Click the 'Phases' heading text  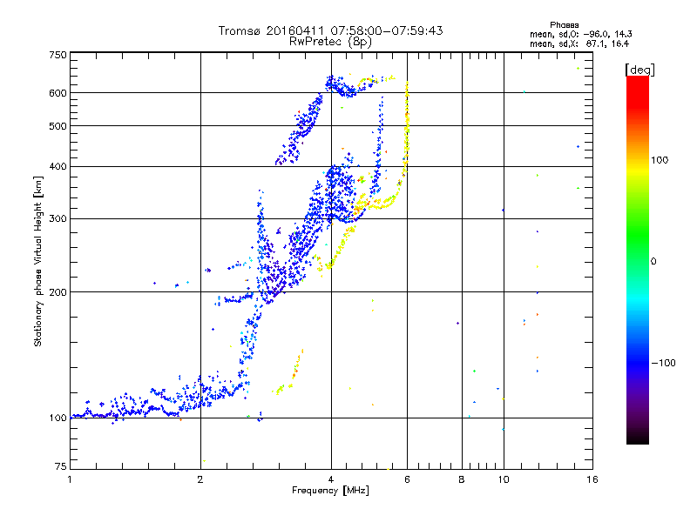[564, 25]
